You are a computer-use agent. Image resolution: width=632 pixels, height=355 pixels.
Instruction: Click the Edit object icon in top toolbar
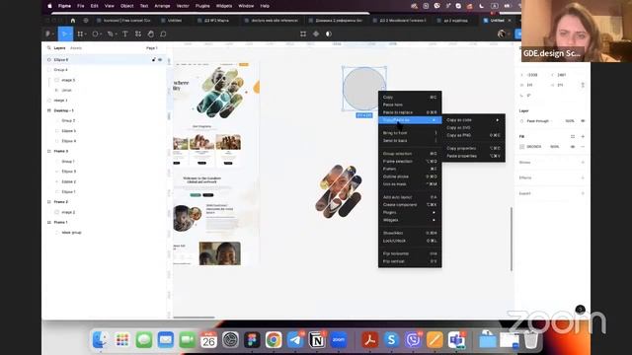pyautogui.click(x=303, y=34)
